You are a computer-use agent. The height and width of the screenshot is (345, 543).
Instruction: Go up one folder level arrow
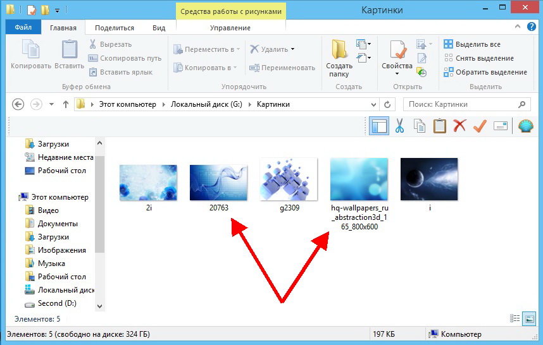pos(66,104)
